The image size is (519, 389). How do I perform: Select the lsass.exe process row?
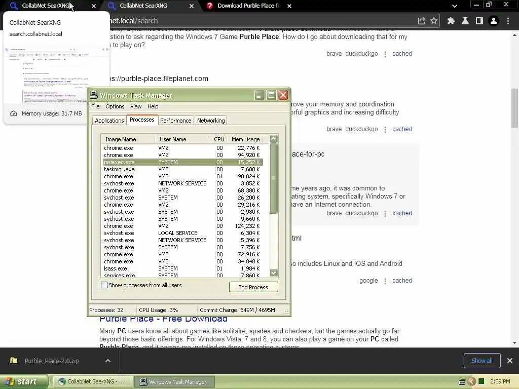click(x=182, y=268)
